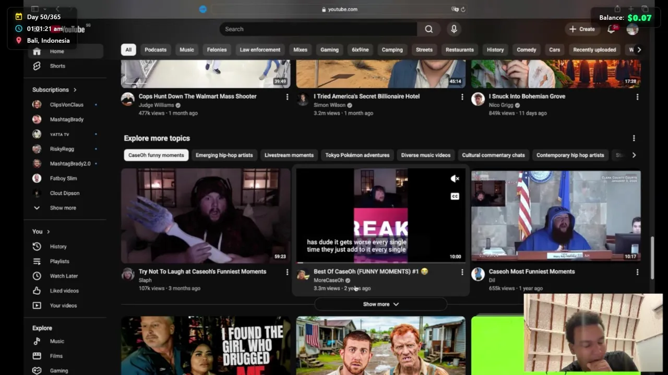
Task: Expand Show more subscriptions
Action: (64, 208)
